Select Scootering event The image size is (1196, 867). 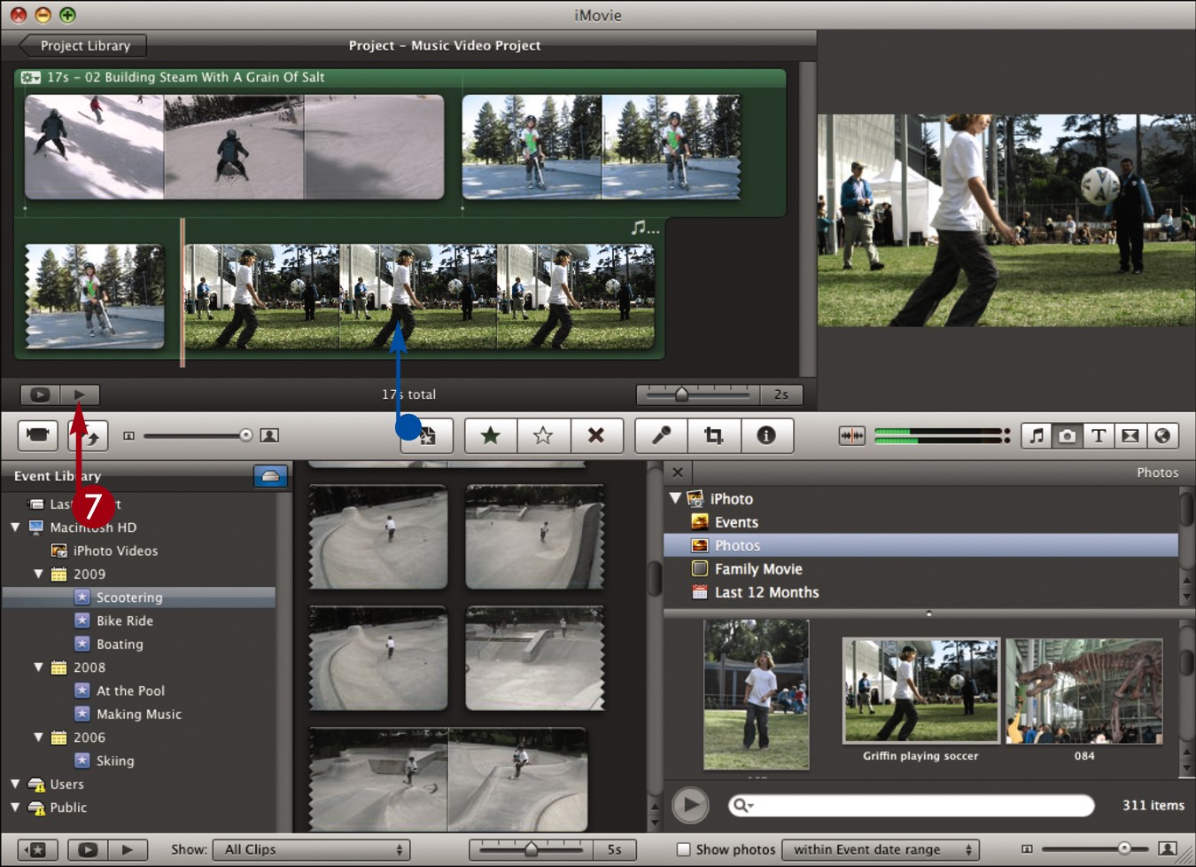coord(139,598)
